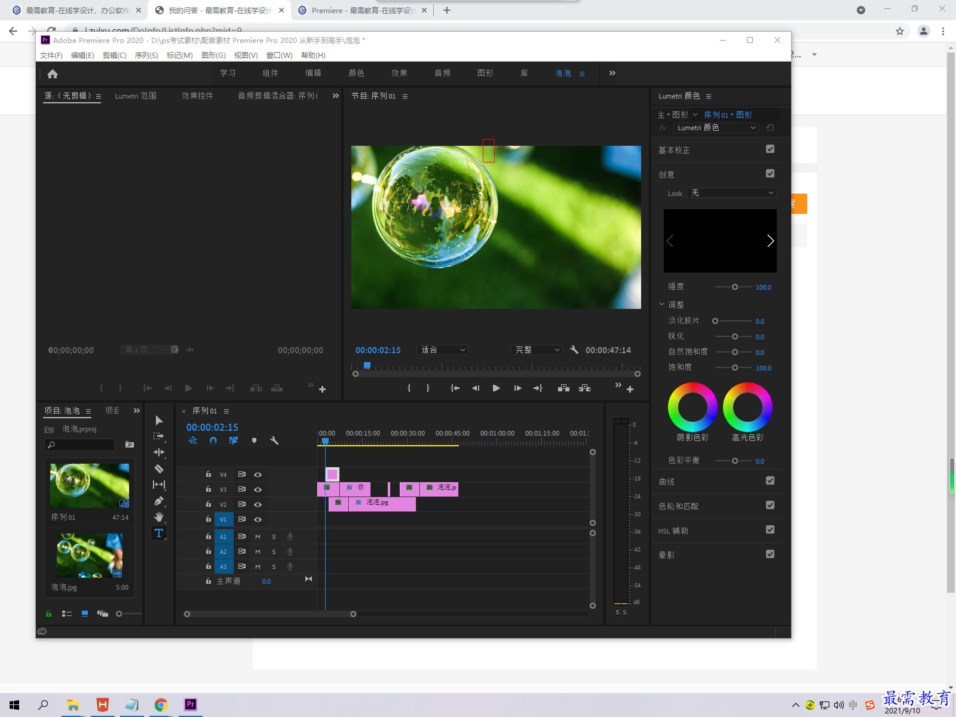Open the 完整 playback resolution dropdown
This screenshot has width=956, height=717.
pos(537,350)
